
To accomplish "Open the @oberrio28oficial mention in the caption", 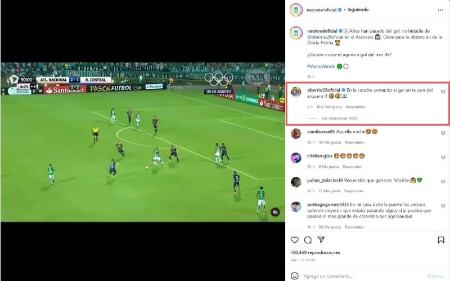I will 325,37.
